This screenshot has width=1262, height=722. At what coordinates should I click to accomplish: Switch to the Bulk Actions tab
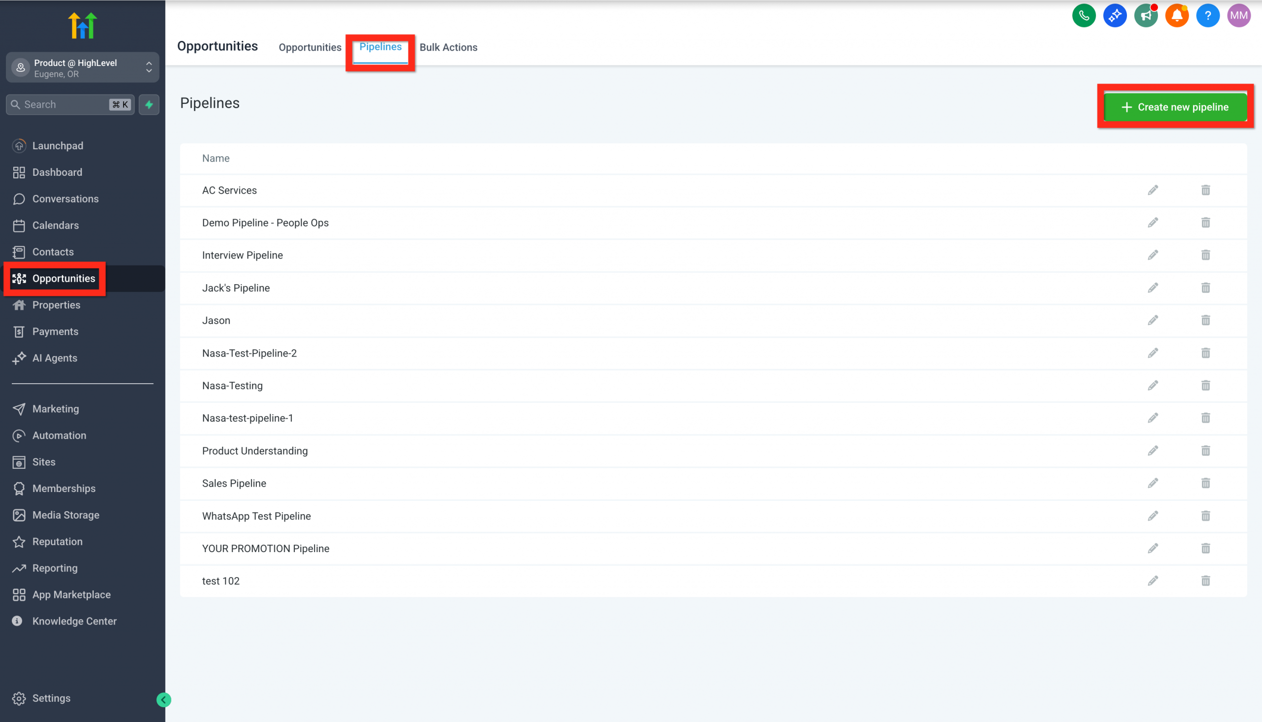448,47
